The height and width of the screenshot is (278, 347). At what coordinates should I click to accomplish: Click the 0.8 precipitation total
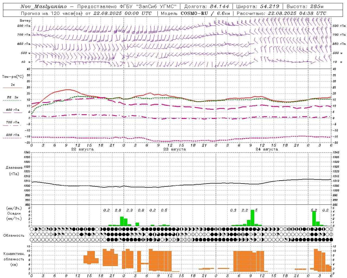pyautogui.click(x=141, y=210)
